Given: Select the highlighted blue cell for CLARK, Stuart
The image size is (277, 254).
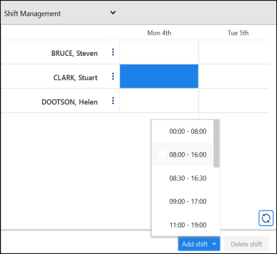Looking at the screenshot, I should [159, 76].
